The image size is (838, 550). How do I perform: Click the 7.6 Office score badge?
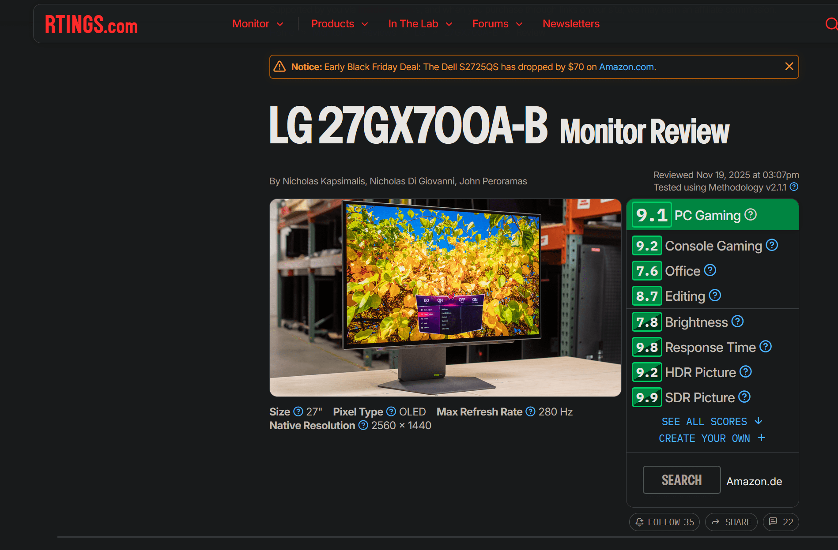647,271
